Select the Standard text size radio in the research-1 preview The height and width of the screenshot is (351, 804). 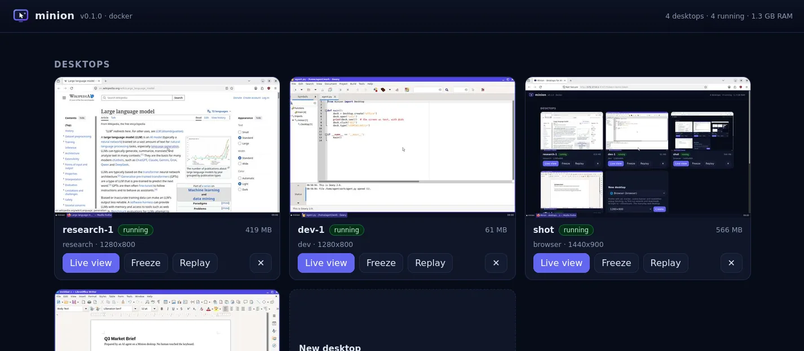240,138
